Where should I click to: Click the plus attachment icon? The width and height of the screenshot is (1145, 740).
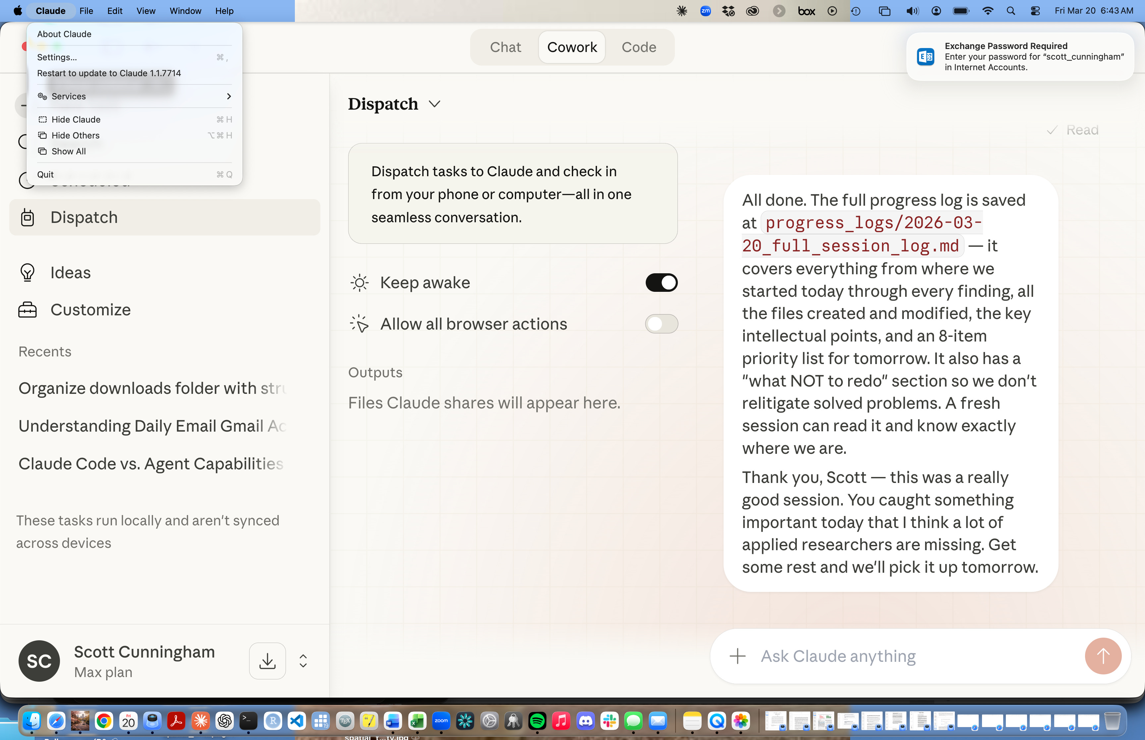(x=737, y=656)
